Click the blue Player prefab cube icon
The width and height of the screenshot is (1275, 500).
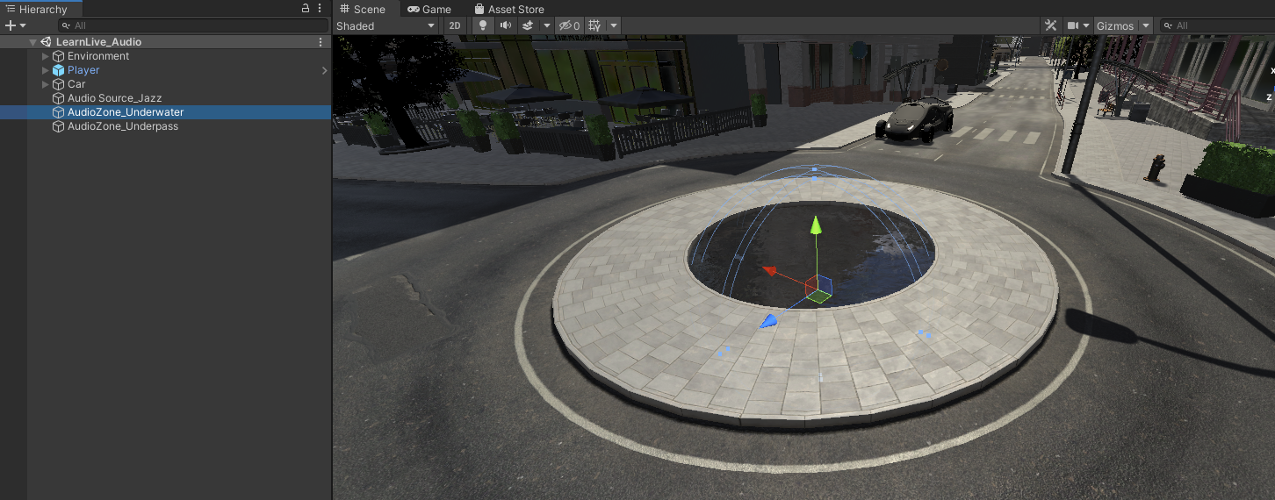click(59, 70)
